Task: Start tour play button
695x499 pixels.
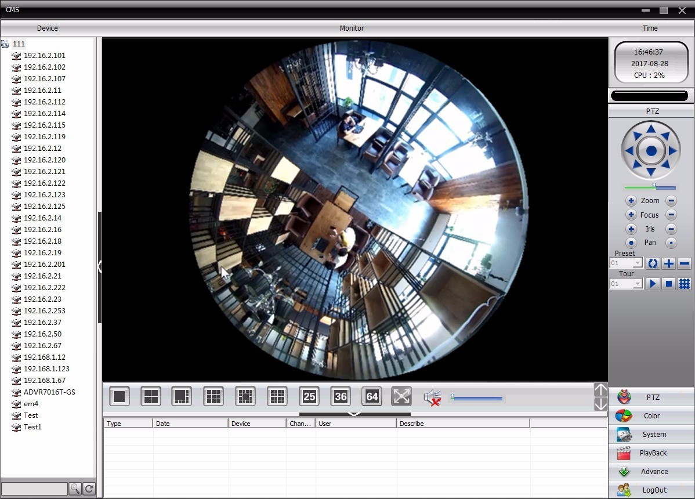Action: tap(653, 284)
